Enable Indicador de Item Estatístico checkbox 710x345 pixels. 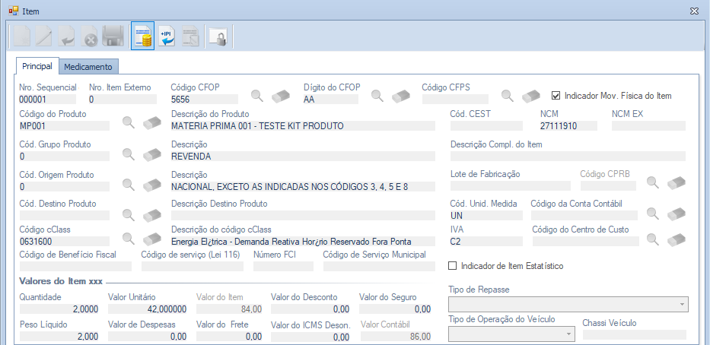tap(452, 265)
